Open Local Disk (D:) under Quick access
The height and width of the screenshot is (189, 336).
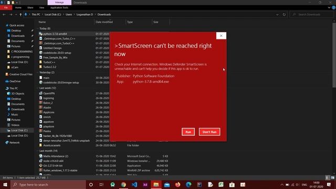point(19,62)
